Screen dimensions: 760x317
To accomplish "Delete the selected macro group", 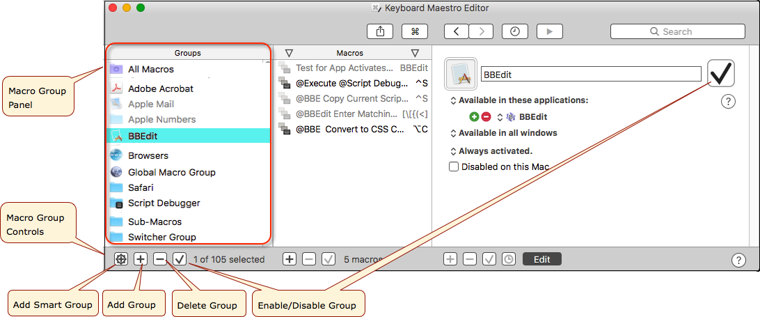I will 160,259.
